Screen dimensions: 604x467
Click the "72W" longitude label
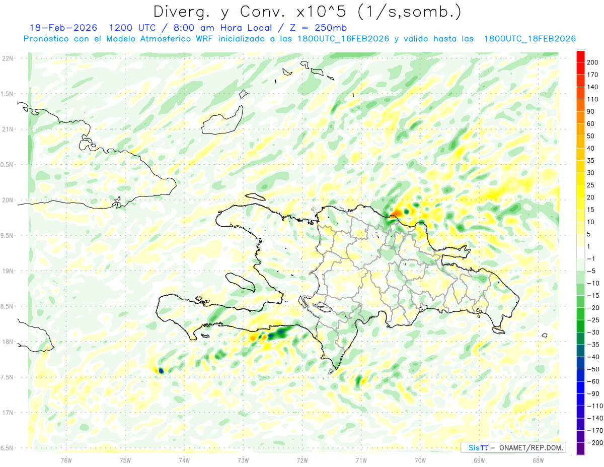point(302,460)
